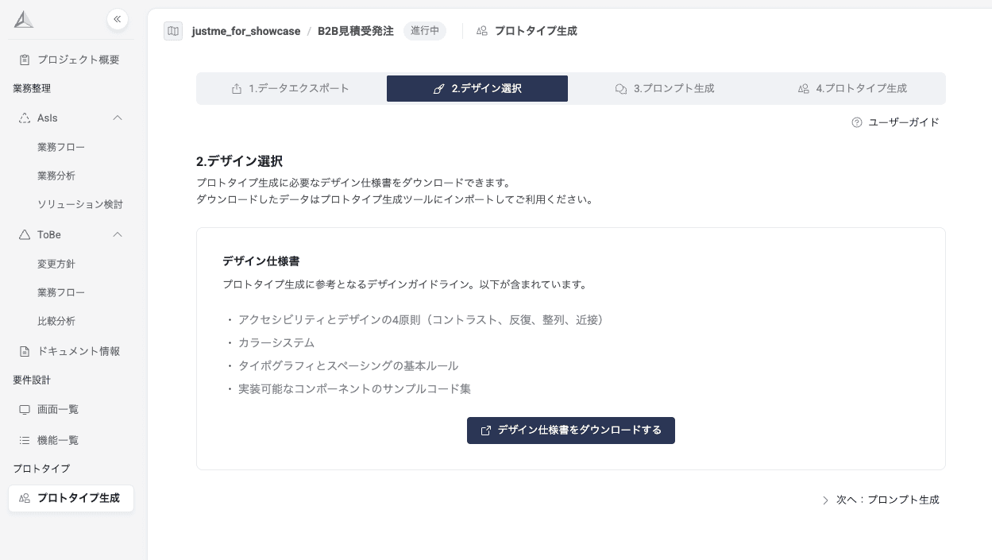992x560 pixels.
Task: Collapse the AsIs section in the sidebar
Action: (x=118, y=118)
